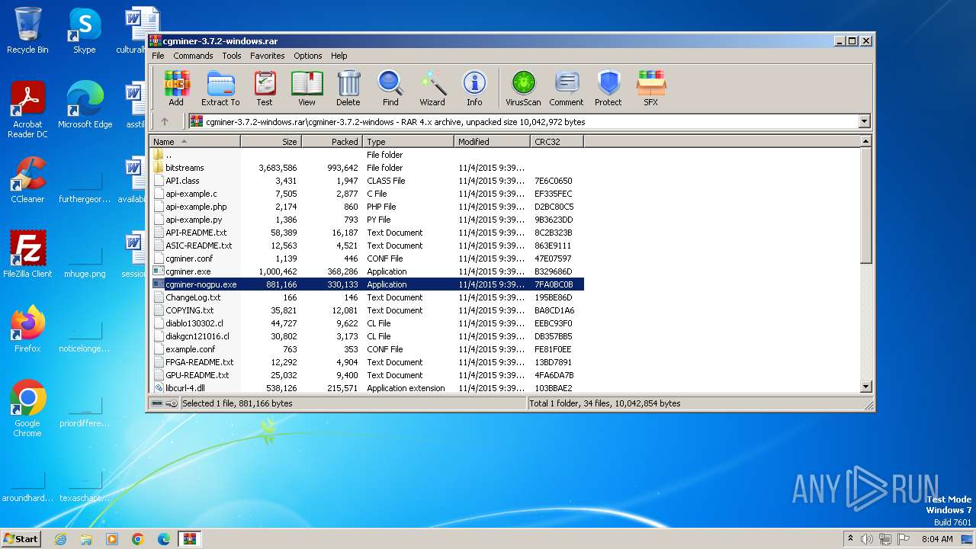The width and height of the screenshot is (976, 549).
Task: Open the Wizard toolbar icon
Action: point(432,88)
